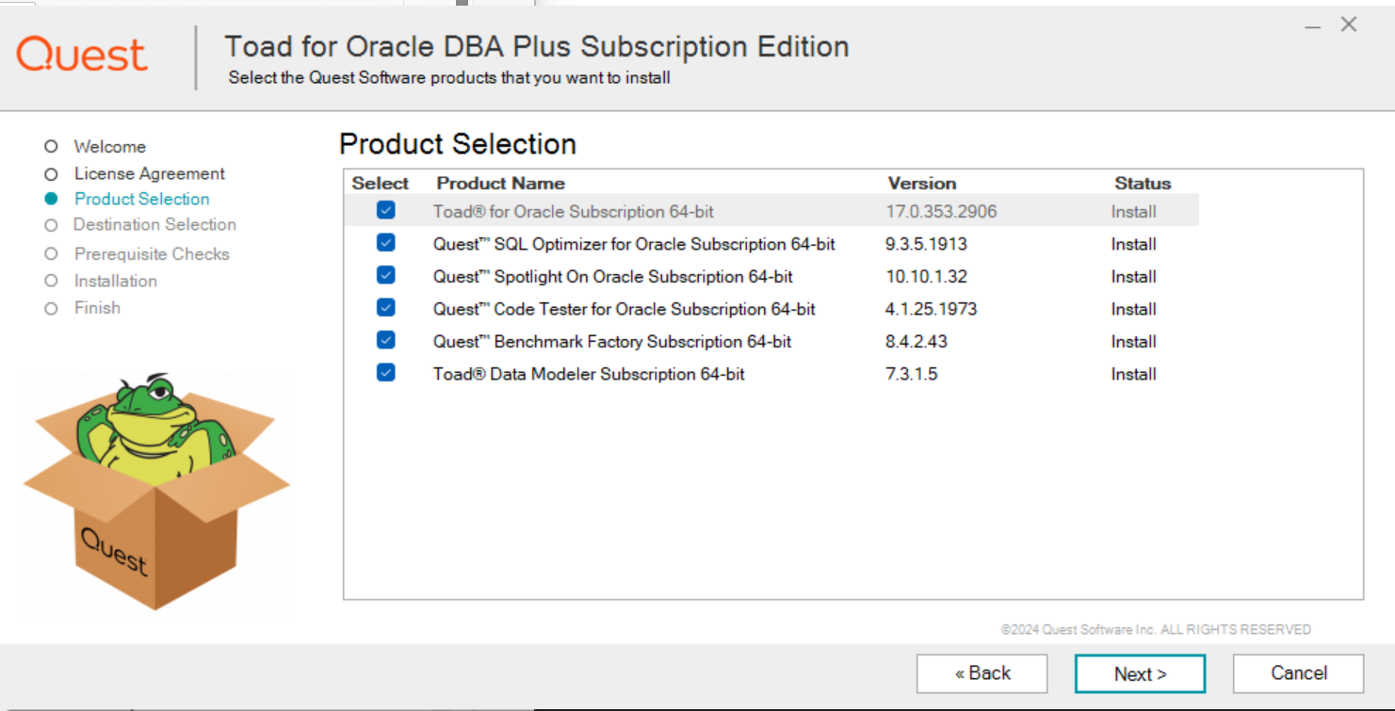Image resolution: width=1395 pixels, height=711 pixels.
Task: Select the Toad for Oracle Subscription 64-bit row
Action: 771,211
